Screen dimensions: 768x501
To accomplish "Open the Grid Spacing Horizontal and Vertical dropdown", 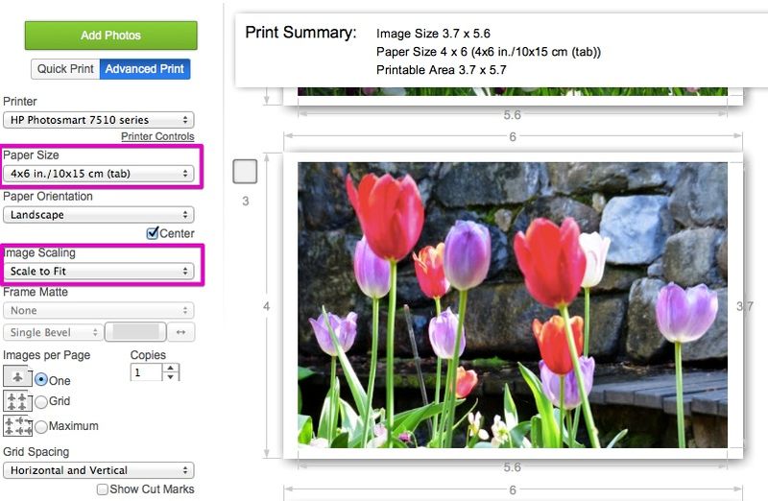I will coord(99,470).
